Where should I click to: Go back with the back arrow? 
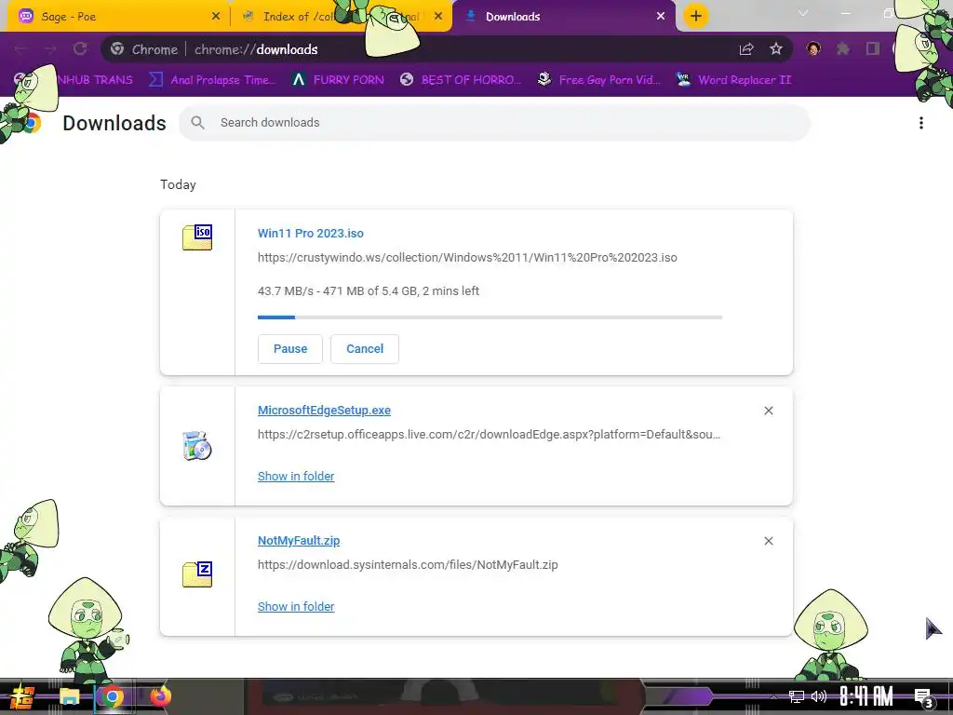tap(20, 49)
